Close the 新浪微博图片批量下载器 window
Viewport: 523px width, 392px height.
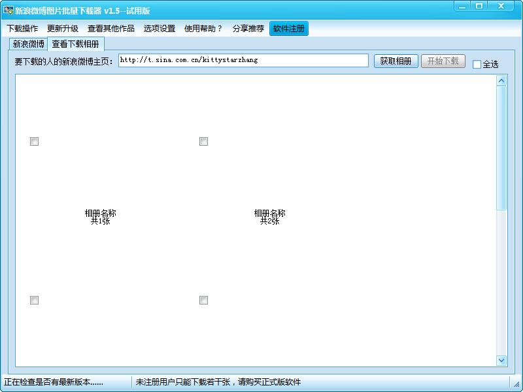[502, 6]
